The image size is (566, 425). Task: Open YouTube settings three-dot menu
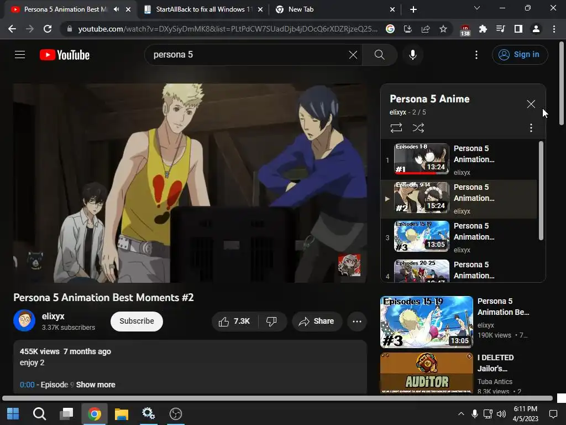coord(476,55)
